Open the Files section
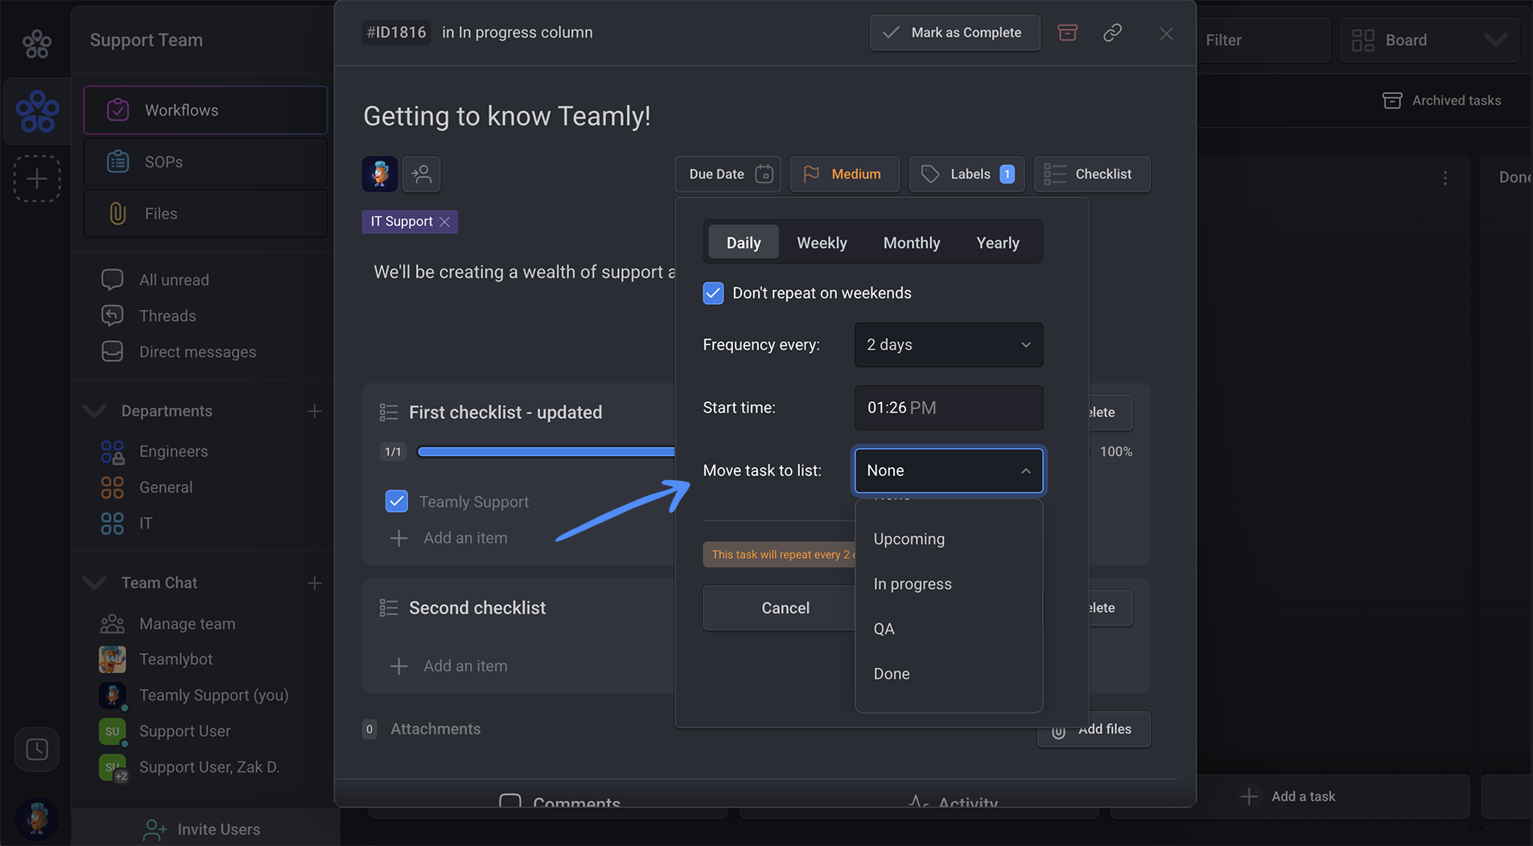Viewport: 1533px width, 846px height. [x=205, y=213]
